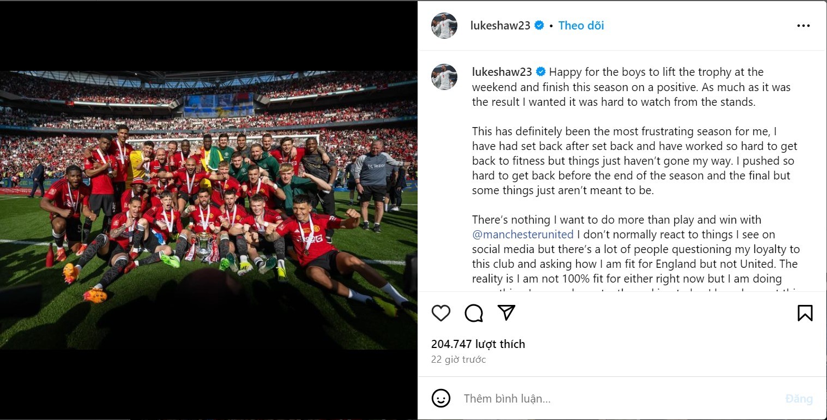Click the lukeshaw23 avatar in the header

point(444,26)
